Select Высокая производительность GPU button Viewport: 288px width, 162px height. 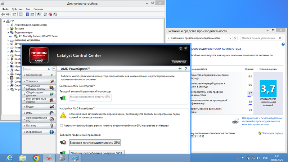point(95,143)
